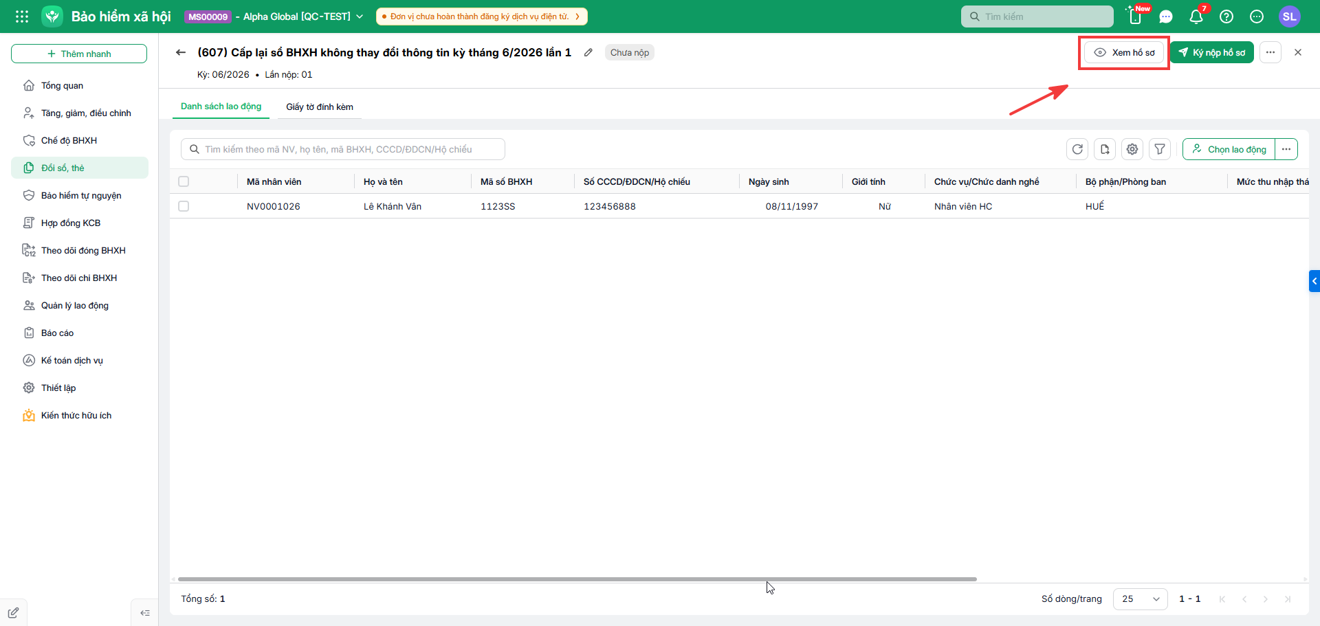1320x626 pixels.
Task: Switch to Danh sách lao động tab
Action: [x=221, y=107]
